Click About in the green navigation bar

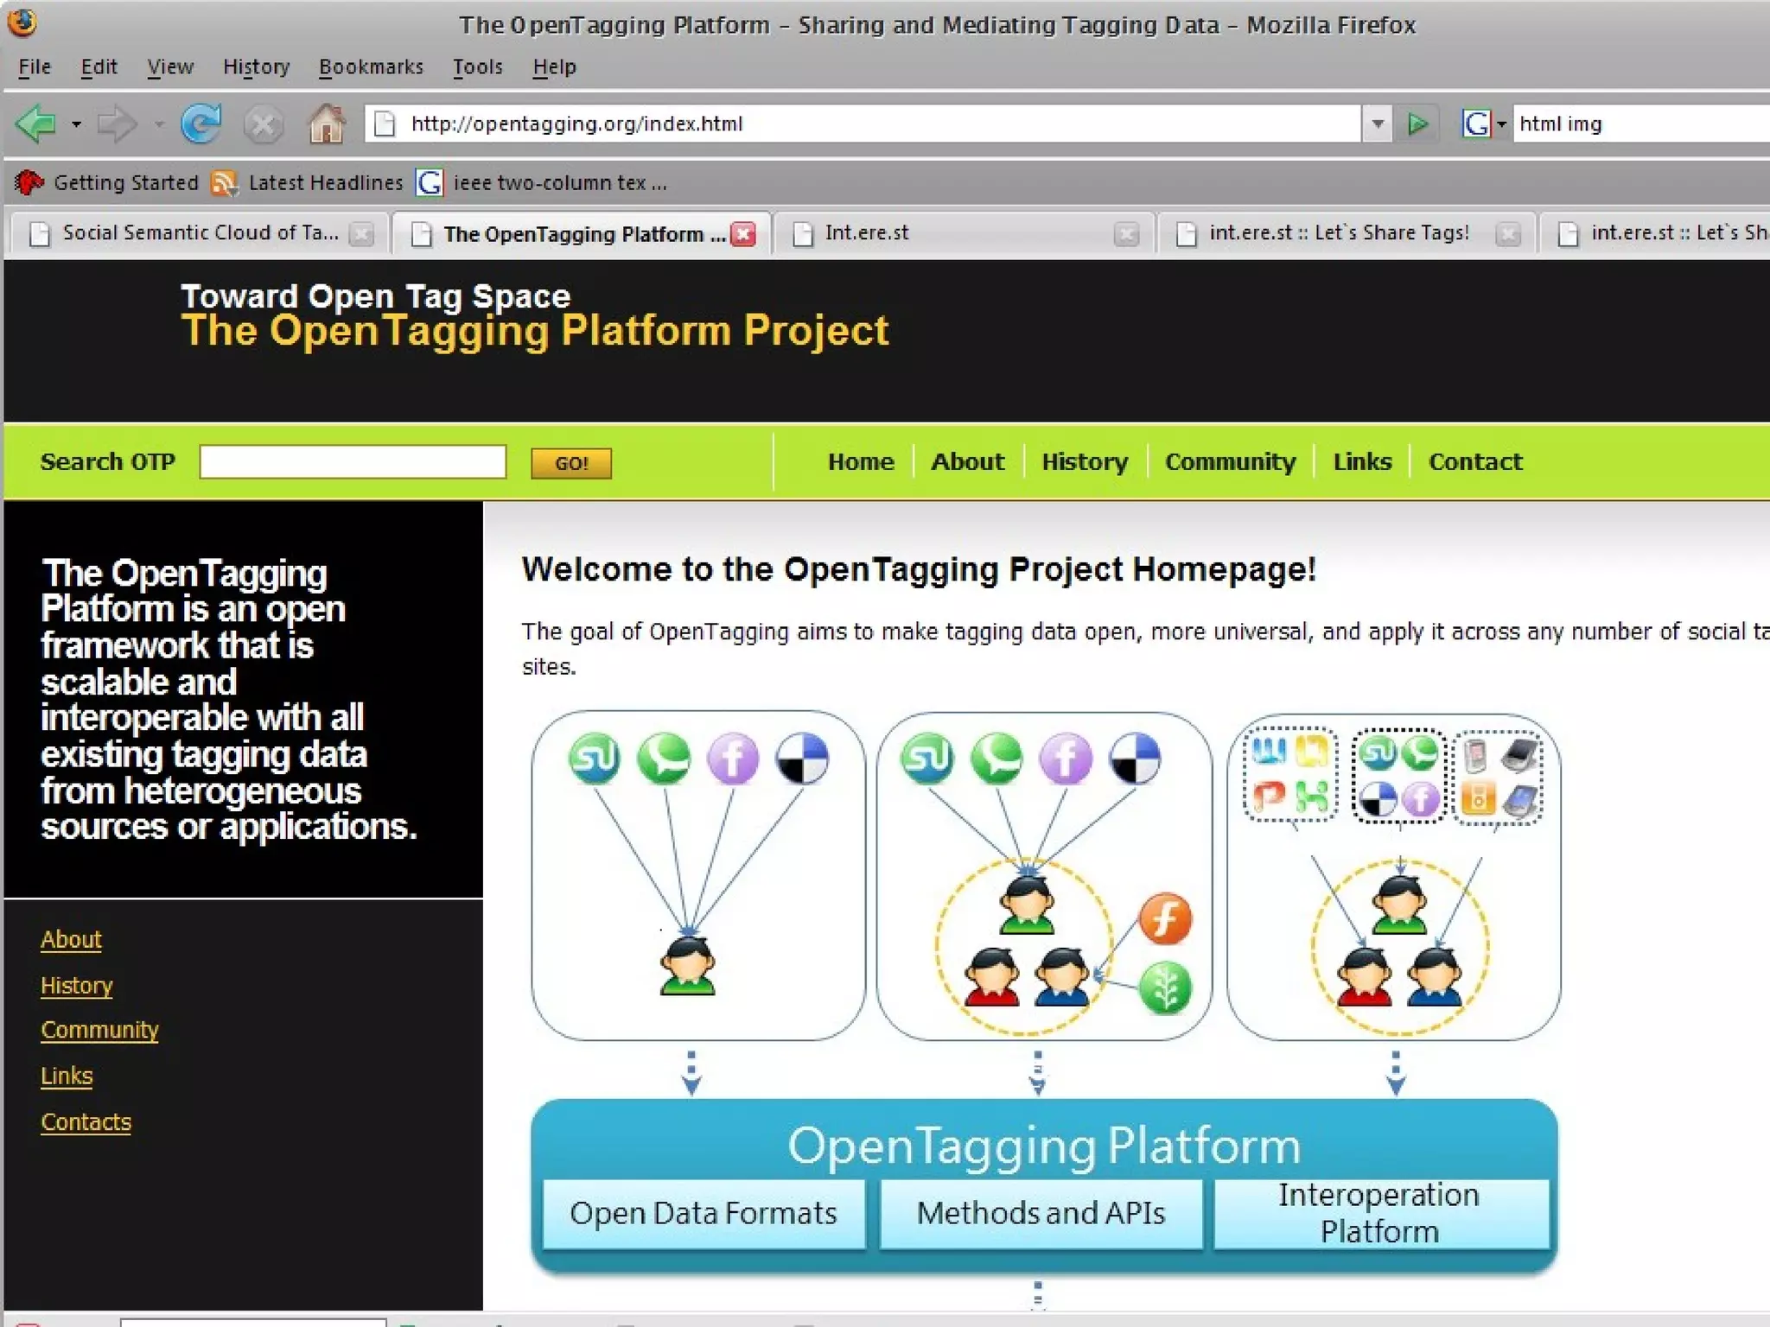pos(967,461)
